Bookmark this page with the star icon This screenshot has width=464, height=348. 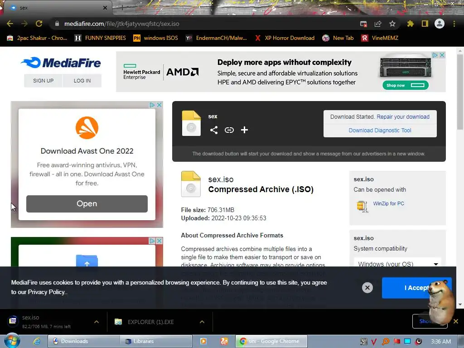392,24
